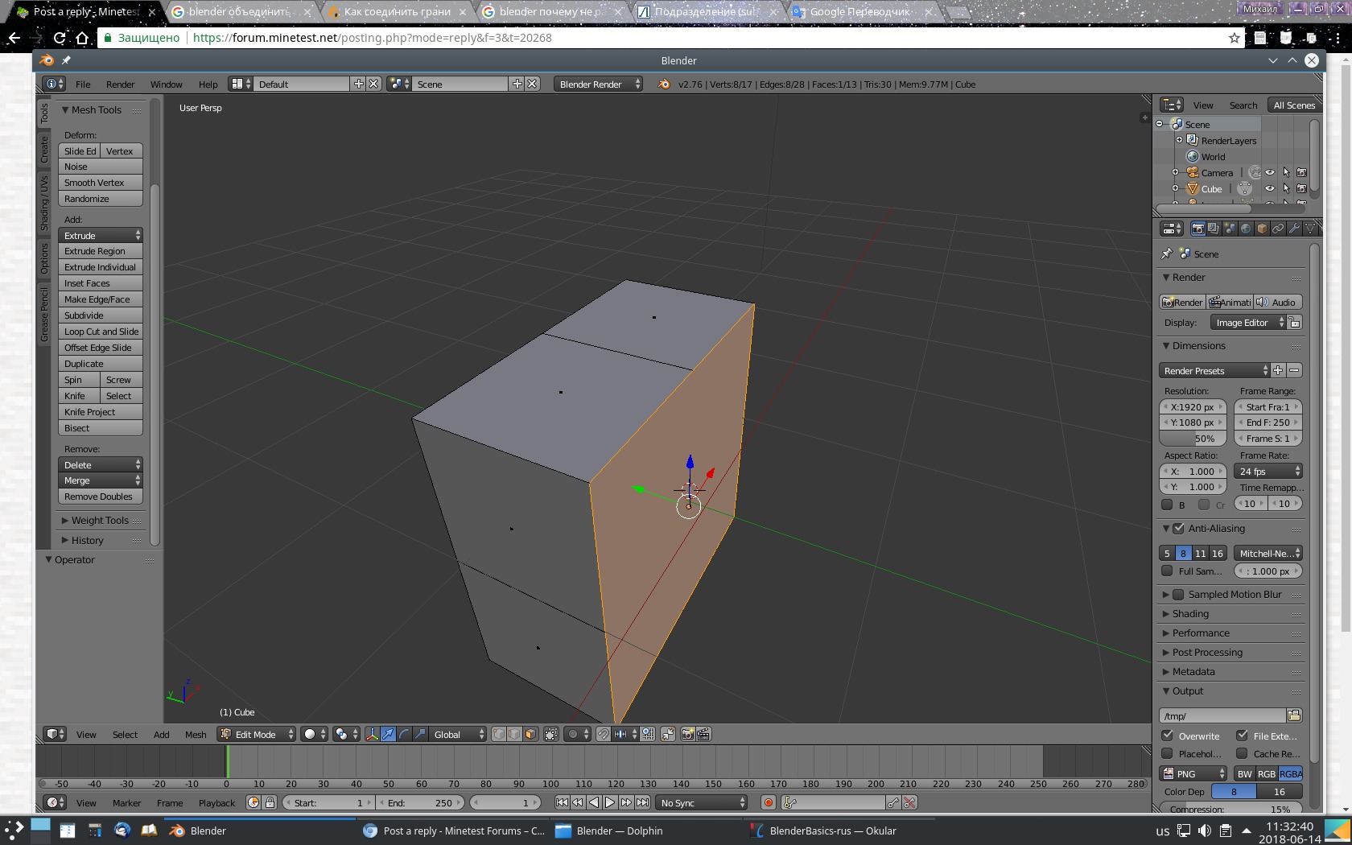This screenshot has width=1352, height=845.
Task: Open the Mesh menu in viewport header
Action: pyautogui.click(x=196, y=734)
